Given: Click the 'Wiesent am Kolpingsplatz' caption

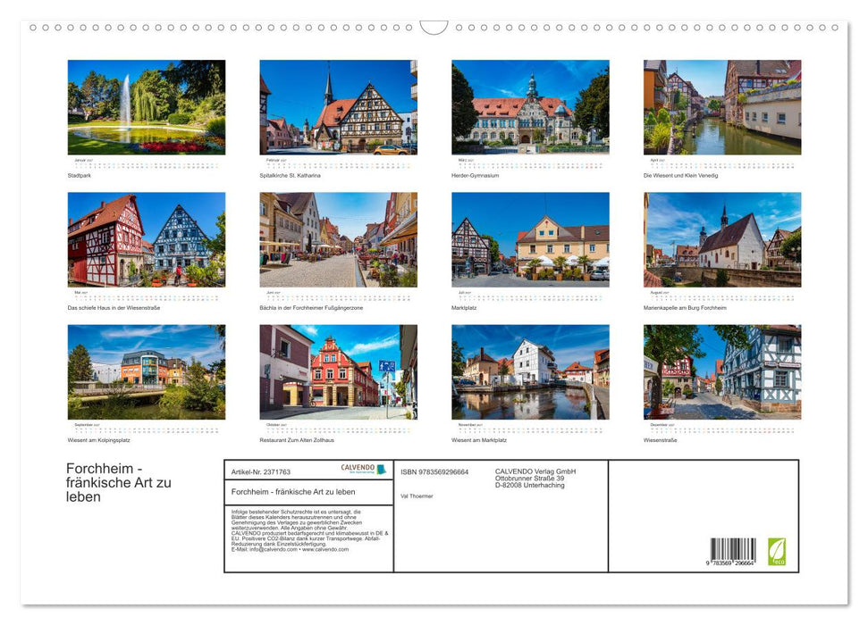Looking at the screenshot, I should pos(98,440).
